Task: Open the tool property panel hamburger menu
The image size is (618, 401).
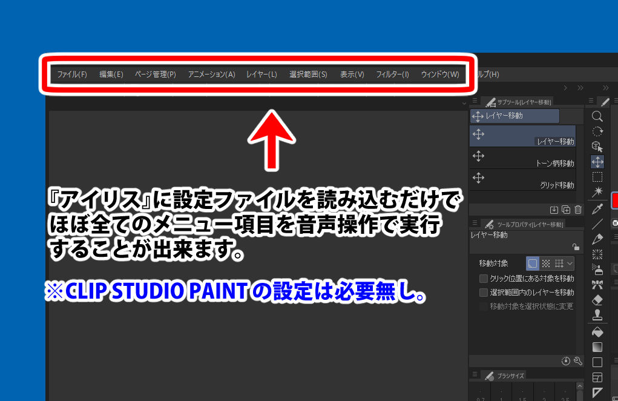Action: point(475,223)
